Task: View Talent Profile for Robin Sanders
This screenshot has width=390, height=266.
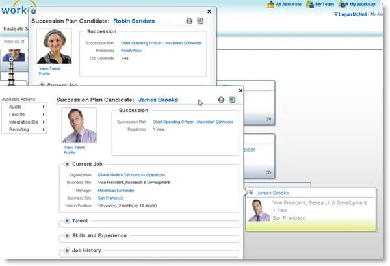Action: point(49,71)
